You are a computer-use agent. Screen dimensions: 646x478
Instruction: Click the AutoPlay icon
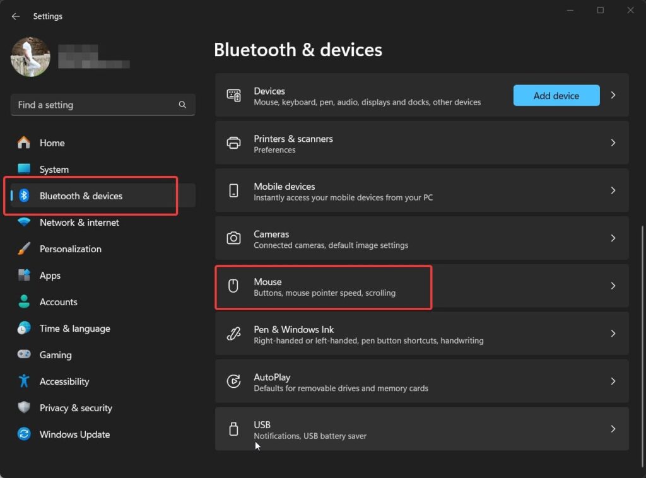(233, 382)
